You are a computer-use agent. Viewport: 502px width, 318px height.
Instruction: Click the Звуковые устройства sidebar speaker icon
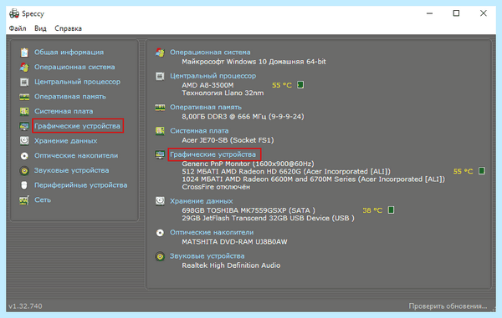tap(24, 170)
